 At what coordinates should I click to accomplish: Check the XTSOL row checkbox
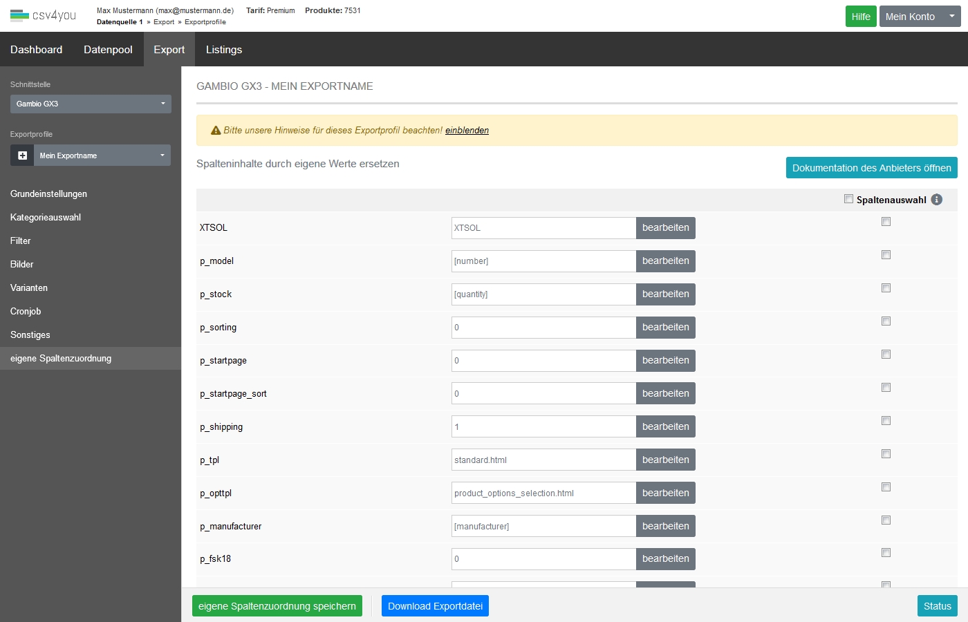coord(886,222)
